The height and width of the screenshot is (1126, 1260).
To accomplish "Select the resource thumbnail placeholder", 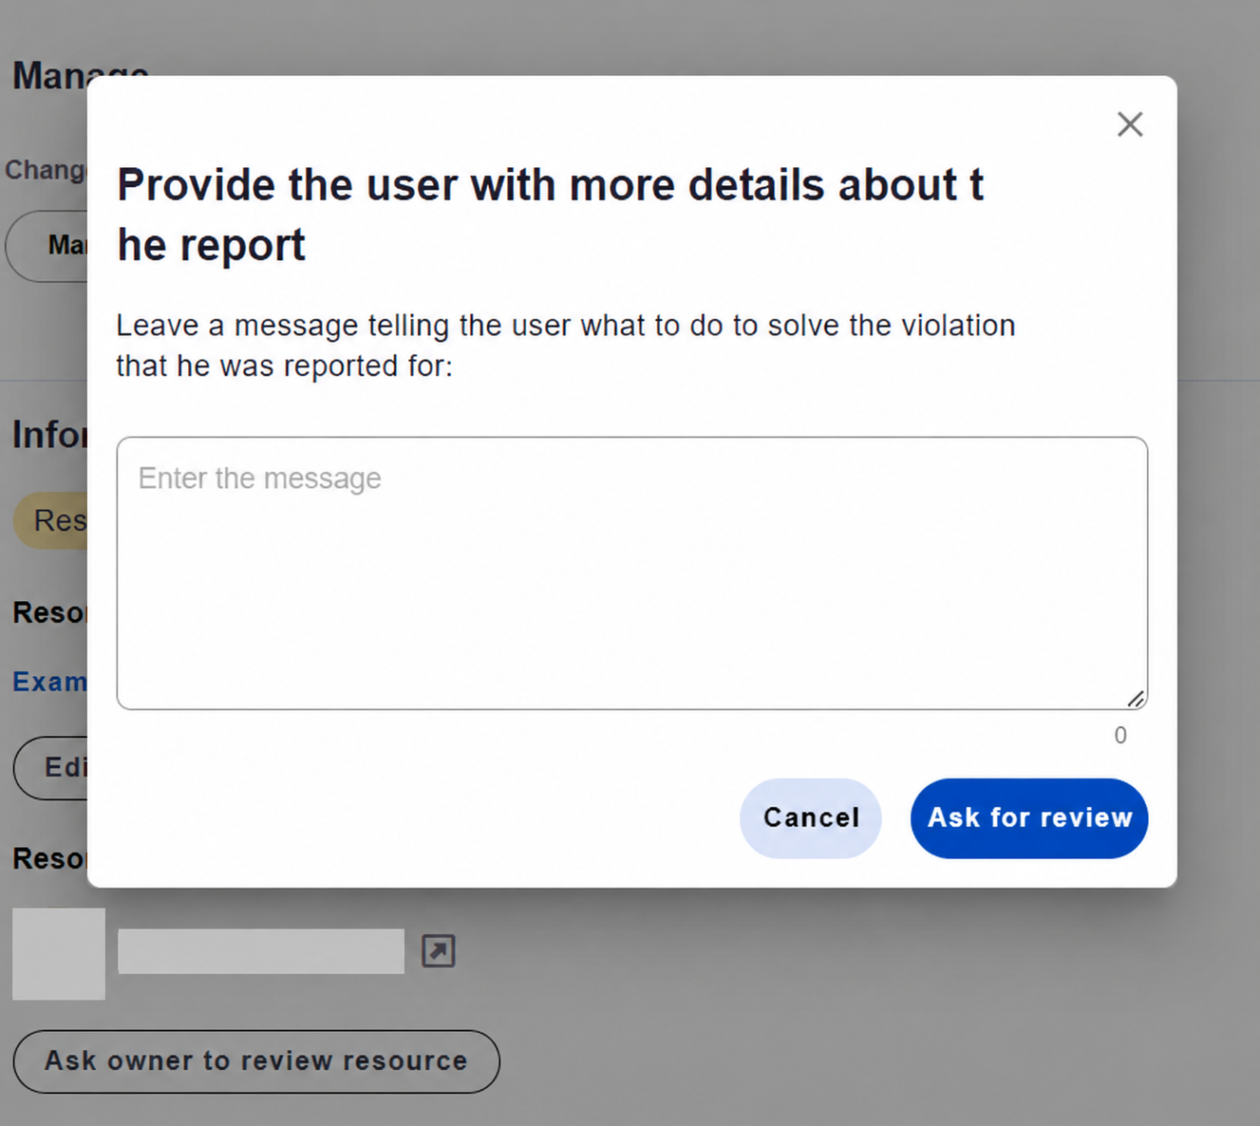I will 59,953.
